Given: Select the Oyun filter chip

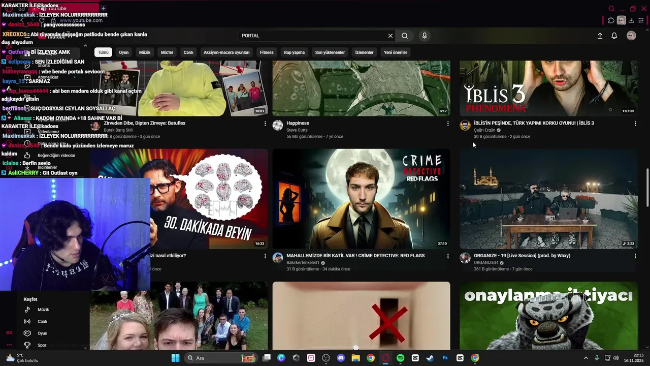Looking at the screenshot, I should (124, 52).
